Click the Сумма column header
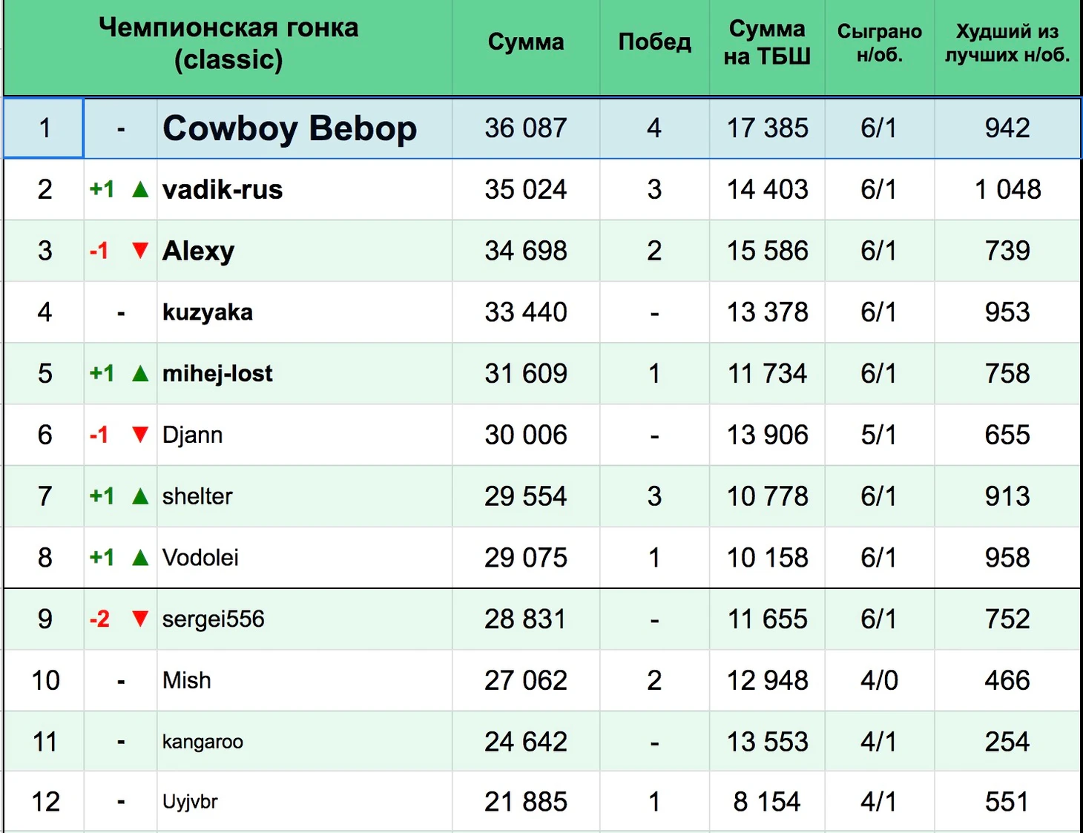 pyautogui.click(x=526, y=42)
